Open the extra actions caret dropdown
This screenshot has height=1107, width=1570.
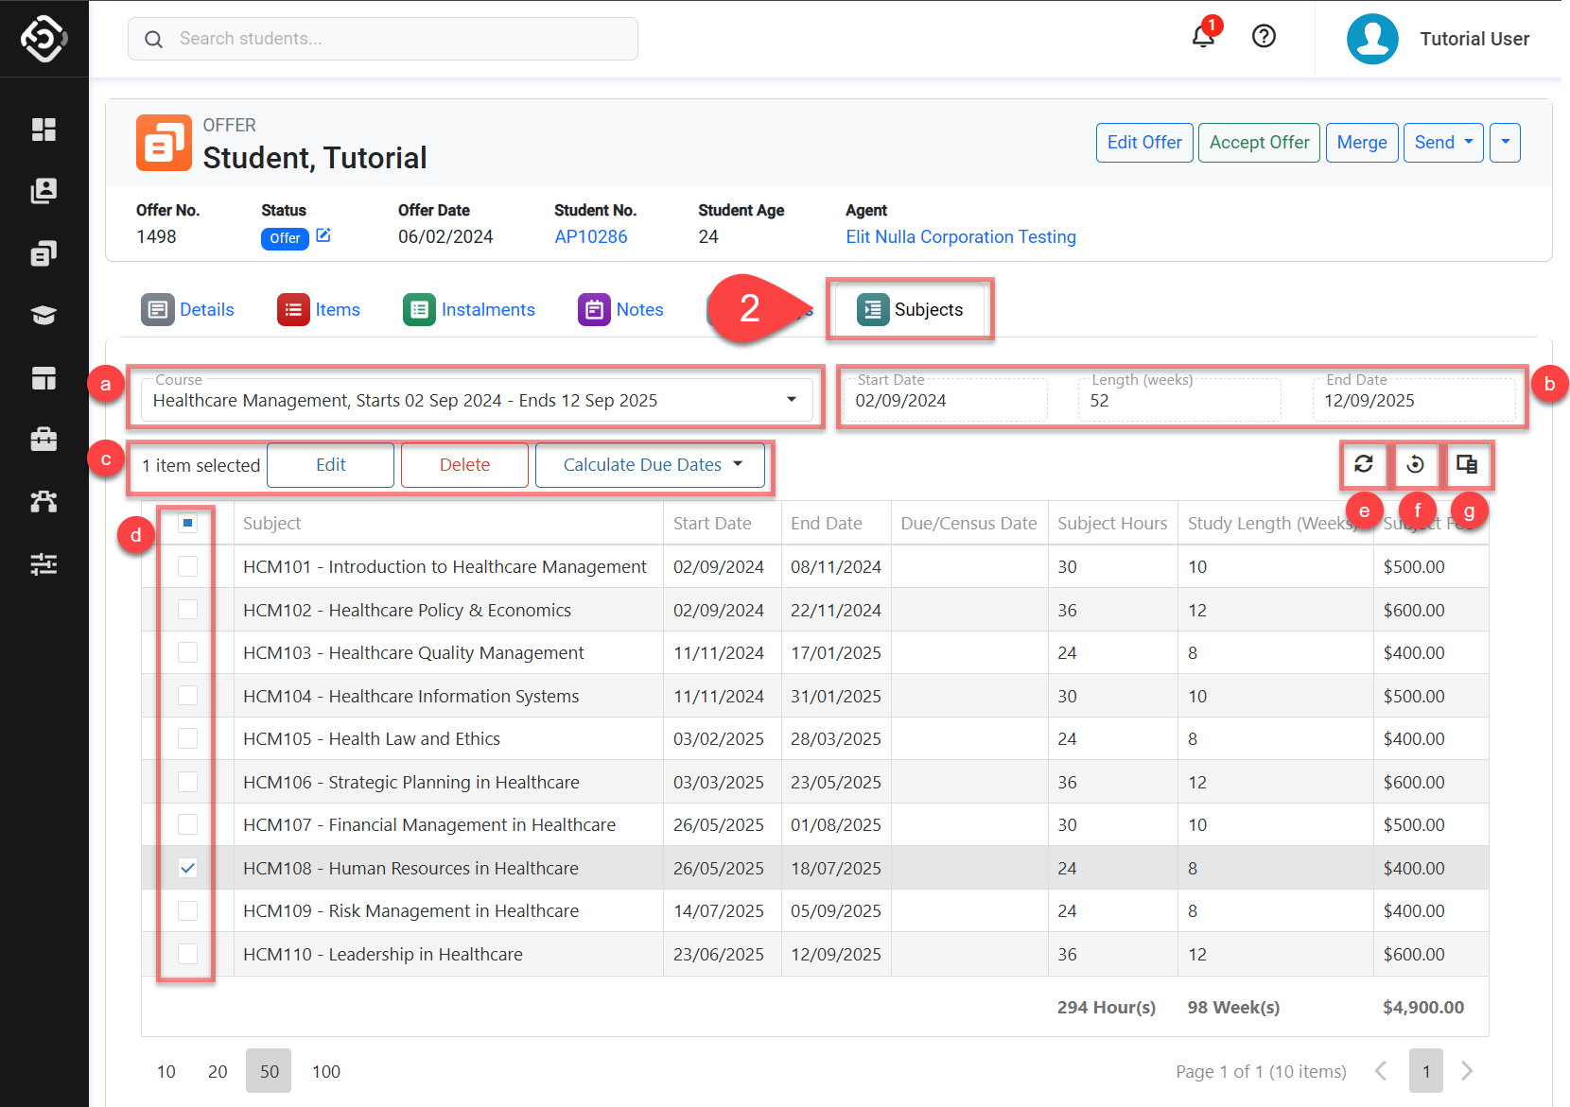click(x=1505, y=143)
